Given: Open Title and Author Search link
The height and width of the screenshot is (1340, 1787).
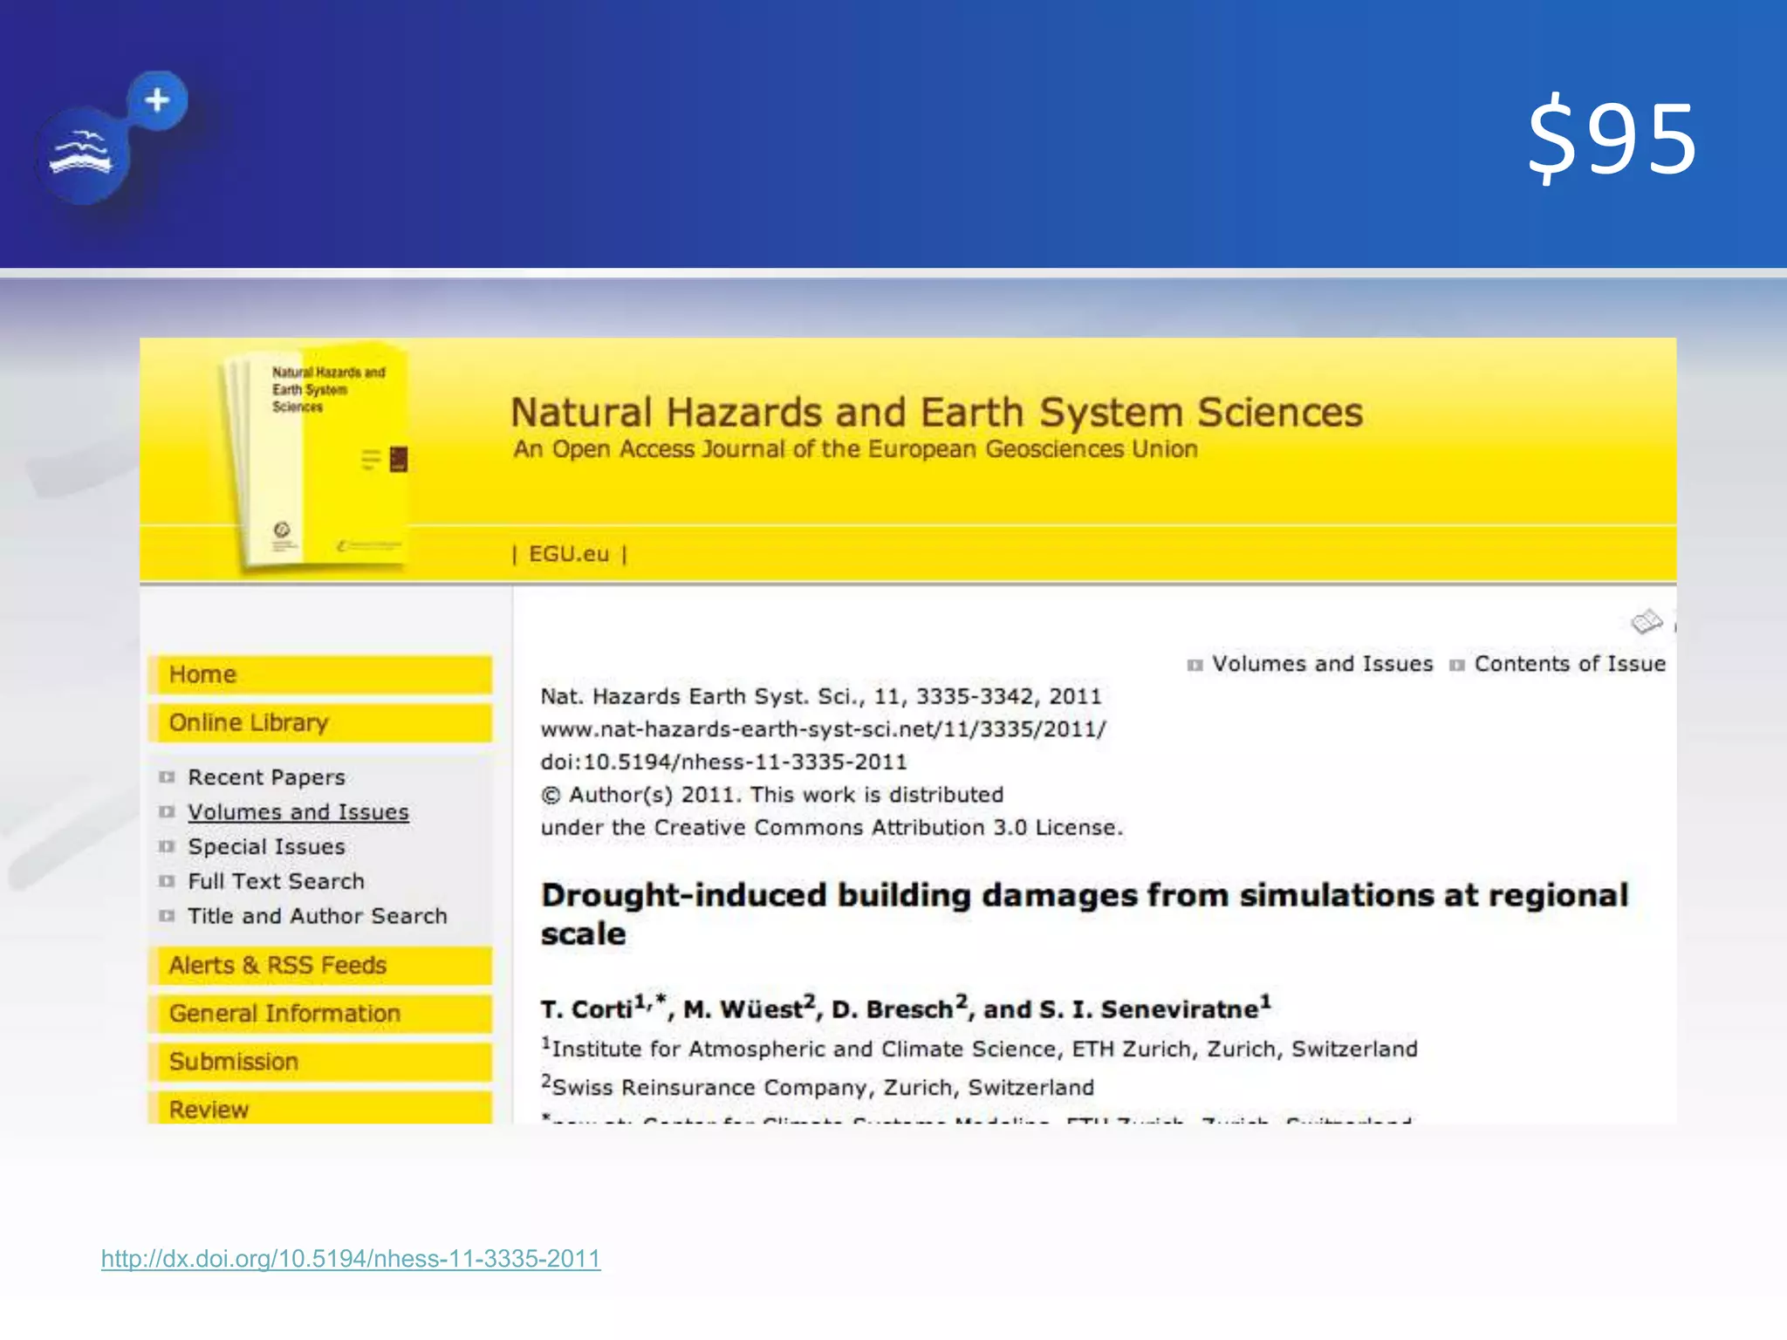Looking at the screenshot, I should (x=318, y=916).
